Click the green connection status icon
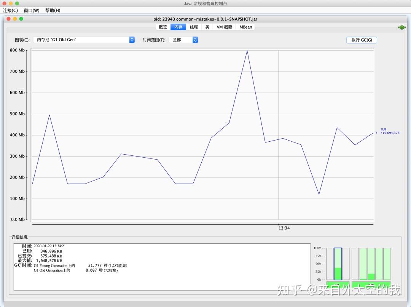The width and height of the screenshot is (411, 307). click(x=401, y=27)
